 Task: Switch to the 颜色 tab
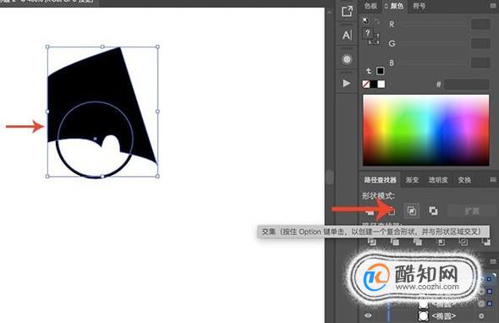pos(397,6)
